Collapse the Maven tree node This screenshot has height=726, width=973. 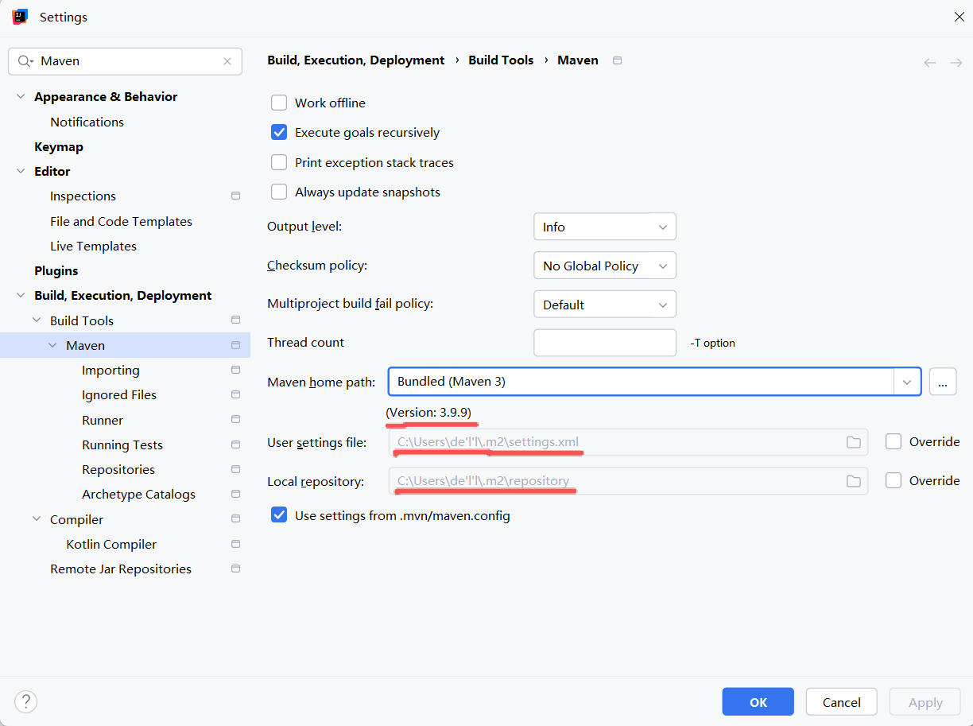point(52,345)
